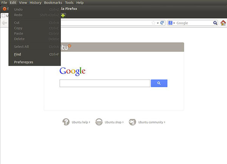Image resolution: width=227 pixels, height=164 pixels.
Task: Open the Ubuntu help link
Action: (81, 122)
